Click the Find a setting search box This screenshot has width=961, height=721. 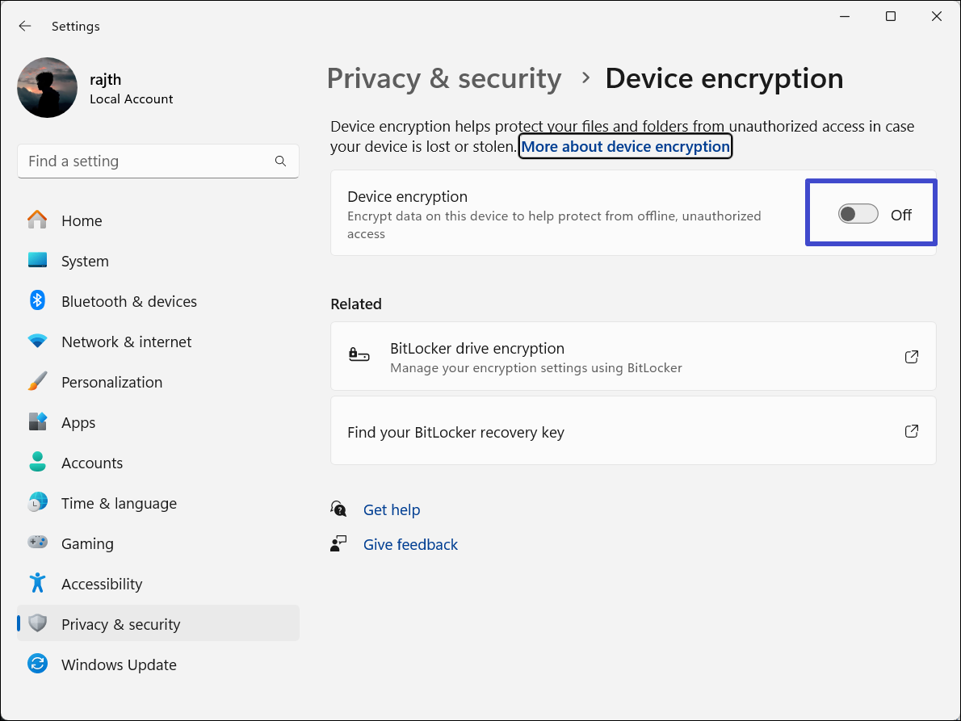click(x=145, y=161)
